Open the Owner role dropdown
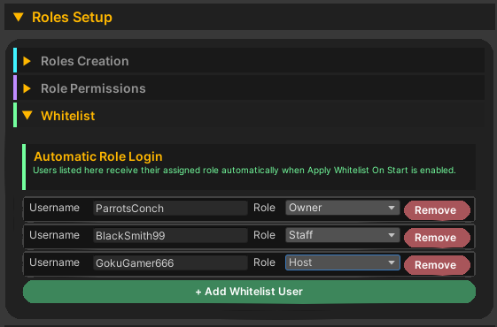 click(342, 208)
